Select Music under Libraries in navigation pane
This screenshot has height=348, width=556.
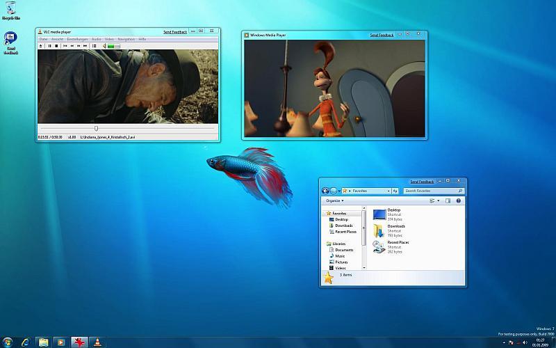[x=340, y=256]
